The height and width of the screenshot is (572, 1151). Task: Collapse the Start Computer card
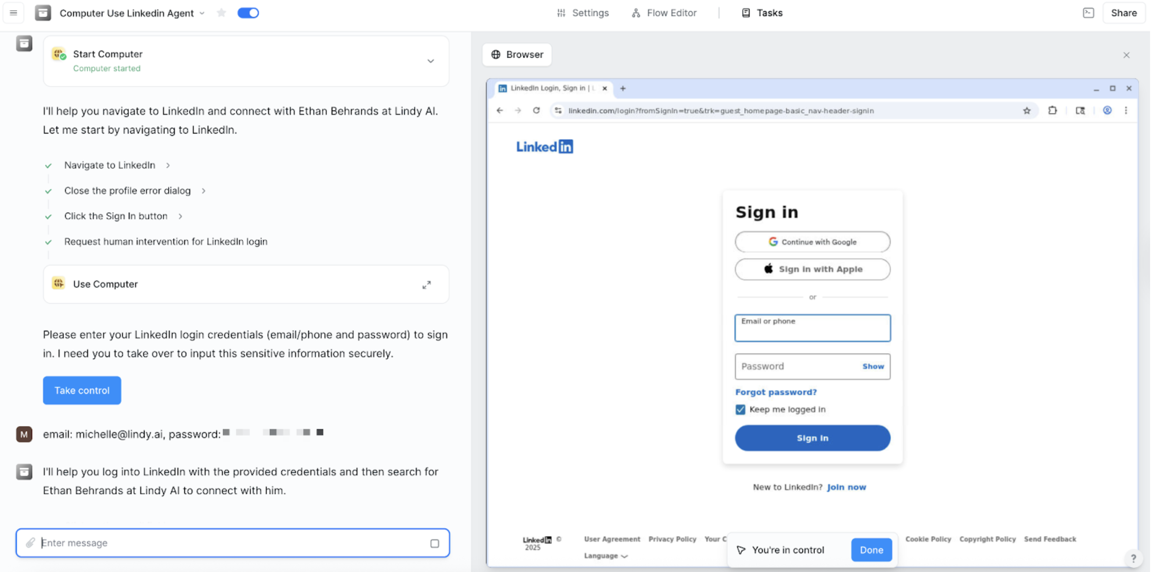coord(430,61)
